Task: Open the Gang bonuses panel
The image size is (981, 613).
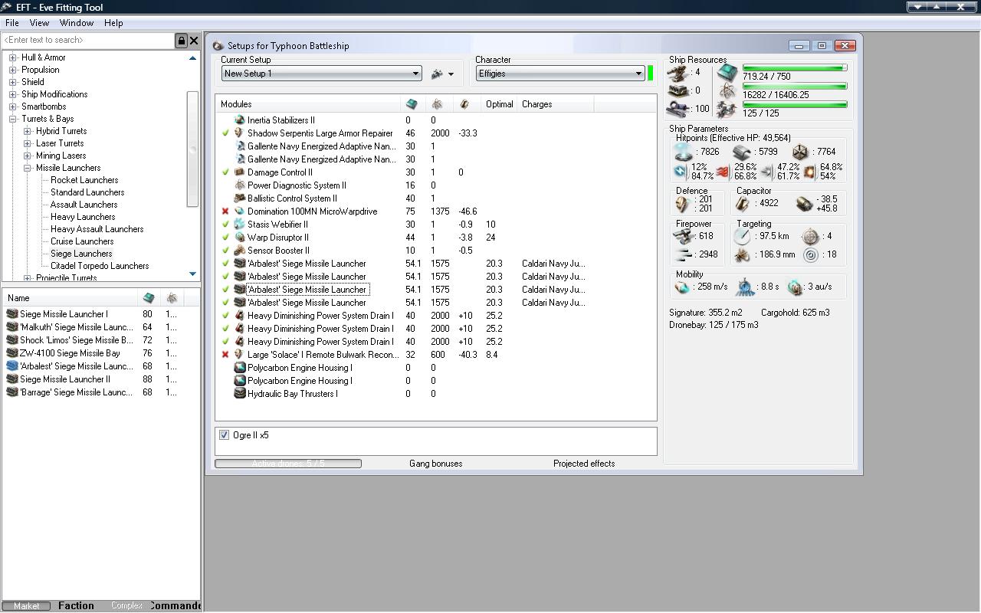Action: 436,464
